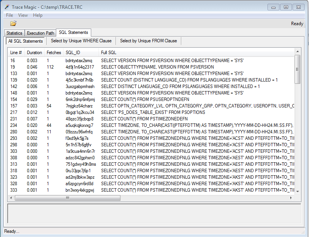Image resolution: width=309 pixels, height=237 pixels.
Task: Open the File menu
Action: pyautogui.click(x=9, y=15)
